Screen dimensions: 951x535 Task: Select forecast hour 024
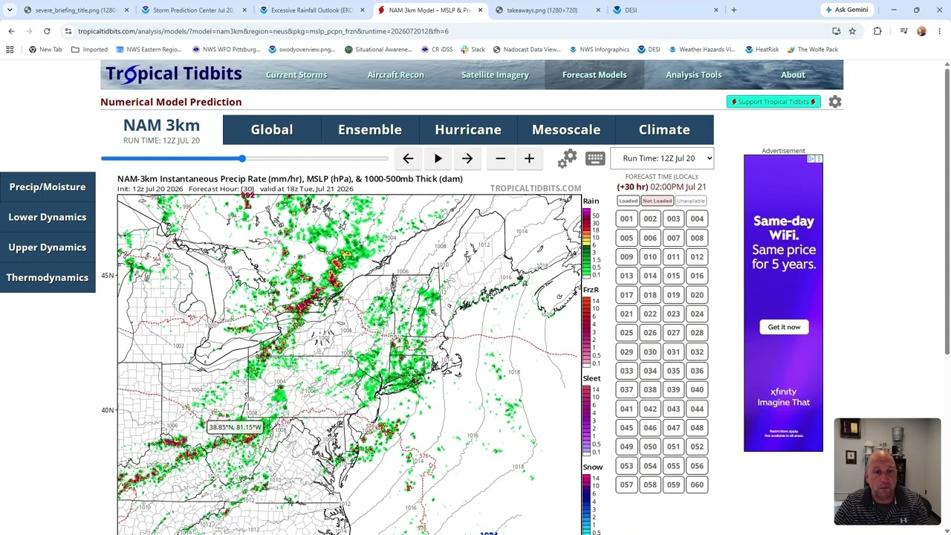pos(697,314)
